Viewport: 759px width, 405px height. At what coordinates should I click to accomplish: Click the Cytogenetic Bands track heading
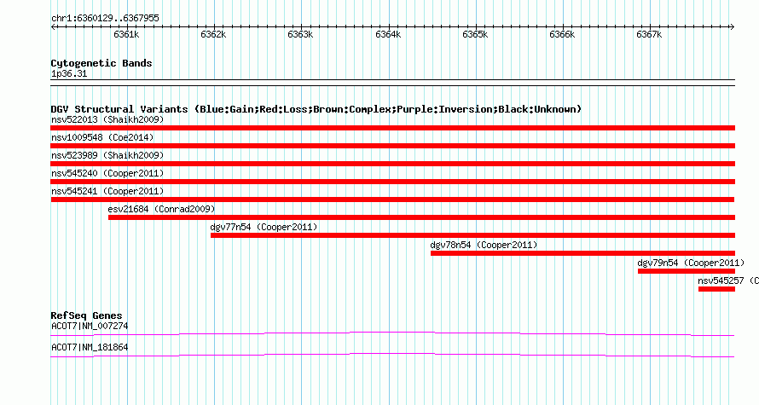[101, 63]
